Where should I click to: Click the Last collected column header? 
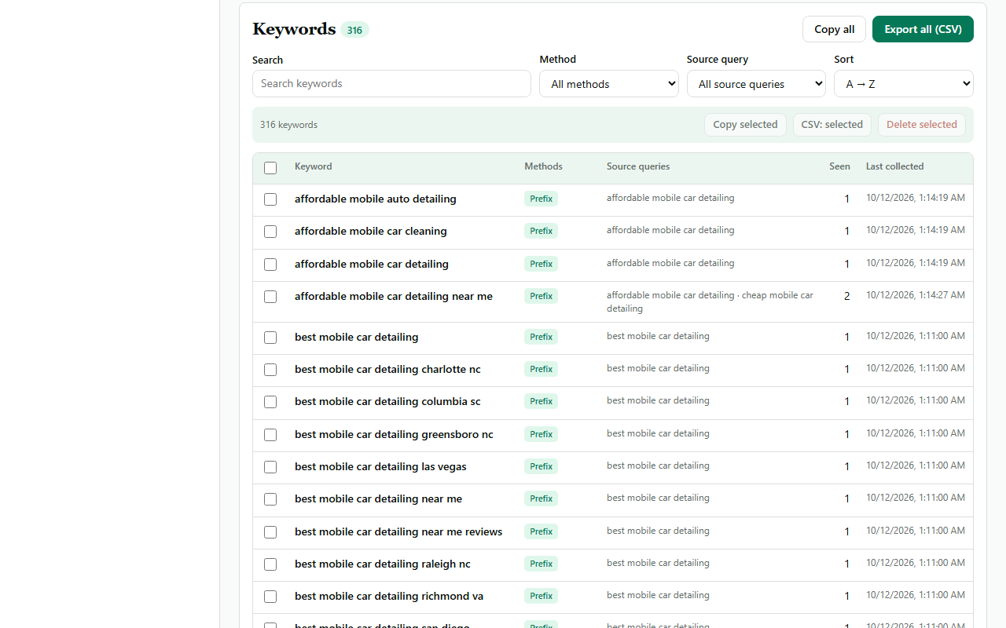[x=894, y=166]
